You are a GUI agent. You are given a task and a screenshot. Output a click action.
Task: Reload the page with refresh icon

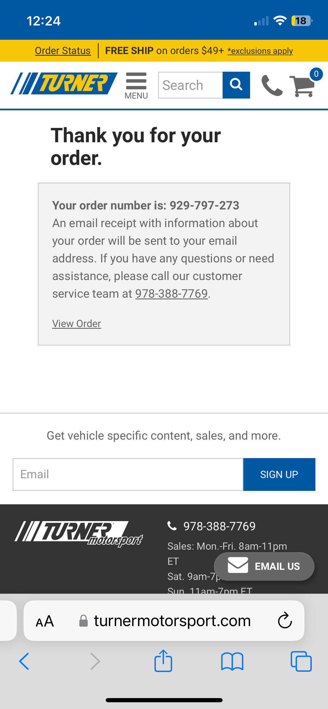(285, 620)
